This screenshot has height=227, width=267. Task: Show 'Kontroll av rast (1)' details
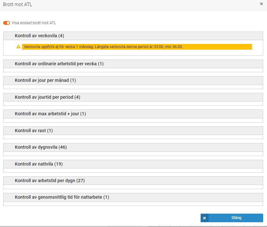34,131
